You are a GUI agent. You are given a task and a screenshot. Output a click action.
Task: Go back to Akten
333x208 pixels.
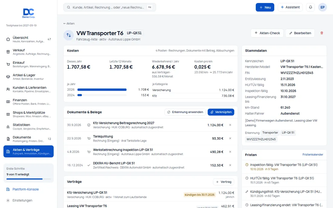pyautogui.click(x=69, y=24)
